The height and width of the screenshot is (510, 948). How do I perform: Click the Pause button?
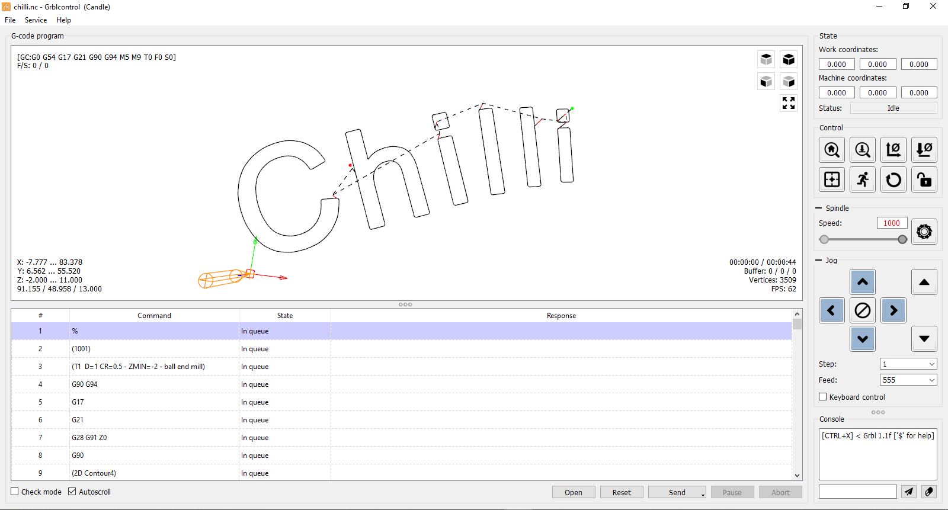point(732,492)
